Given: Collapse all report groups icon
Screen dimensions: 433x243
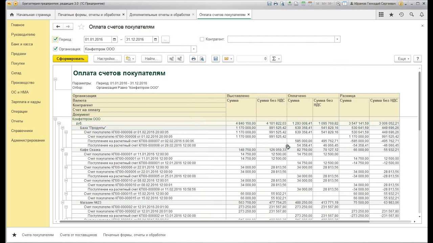Looking at the screenshot, I should coord(172,59).
